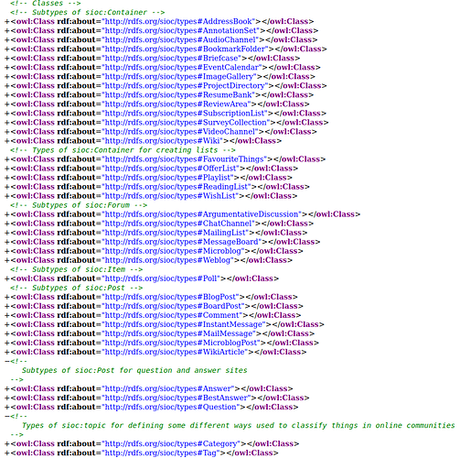Viewport: 460px width, 458px height.
Task: Click the types#Weblog URL value
Action: 168,260
